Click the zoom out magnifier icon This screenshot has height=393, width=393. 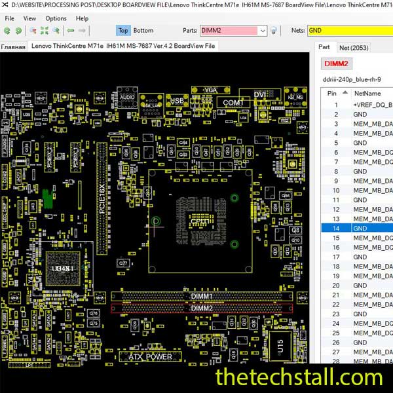(56, 31)
